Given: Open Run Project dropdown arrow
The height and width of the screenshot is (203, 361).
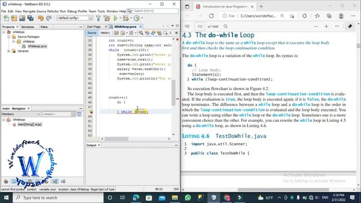Looking at the screenshot, I should [120, 18].
